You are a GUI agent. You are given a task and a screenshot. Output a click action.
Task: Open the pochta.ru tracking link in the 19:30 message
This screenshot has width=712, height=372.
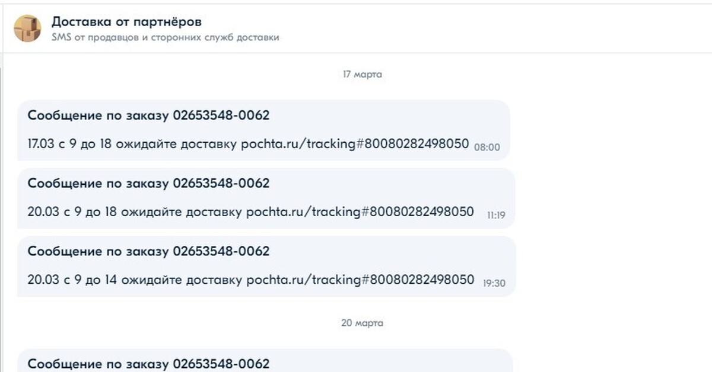(360, 280)
